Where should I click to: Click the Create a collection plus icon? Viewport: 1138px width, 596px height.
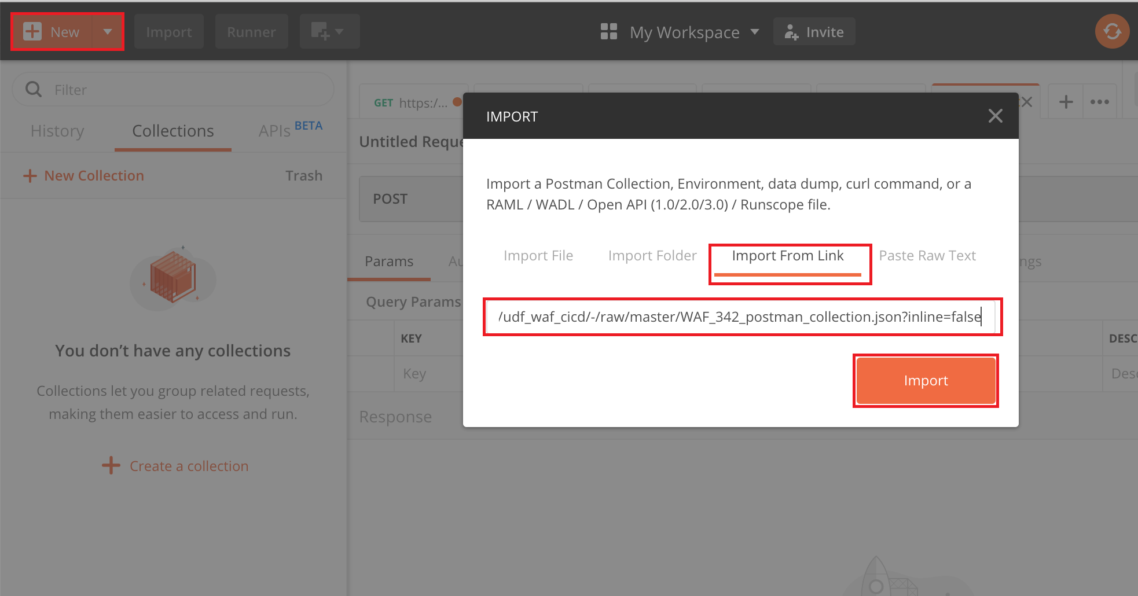[x=111, y=465]
